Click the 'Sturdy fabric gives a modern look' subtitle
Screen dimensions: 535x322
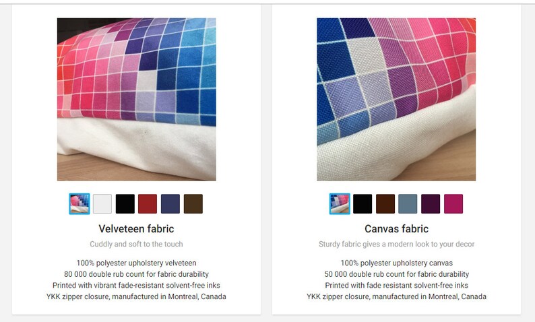(x=396, y=245)
